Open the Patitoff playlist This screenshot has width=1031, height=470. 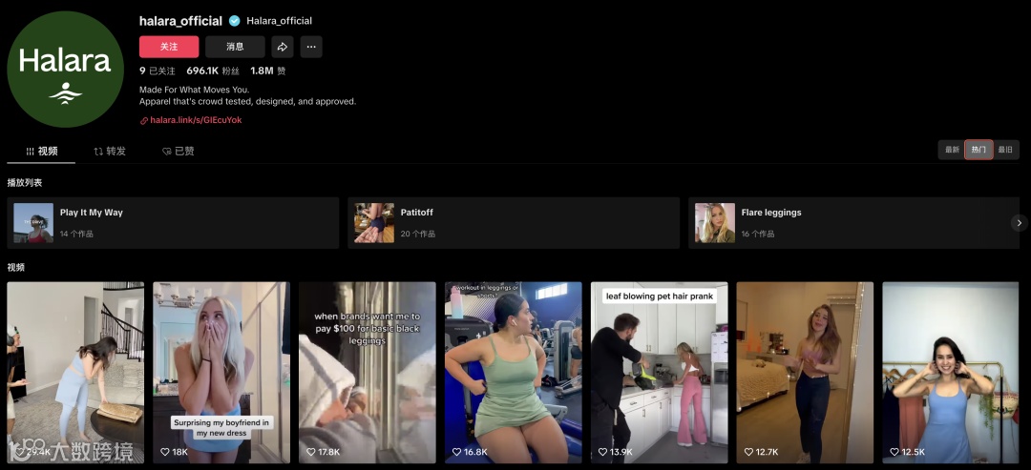point(514,223)
